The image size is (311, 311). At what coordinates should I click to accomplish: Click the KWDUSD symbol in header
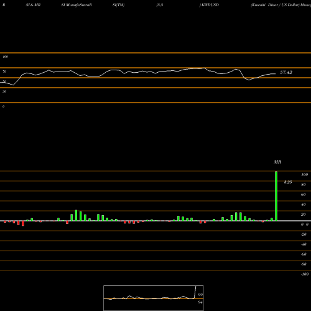click(x=210, y=5)
